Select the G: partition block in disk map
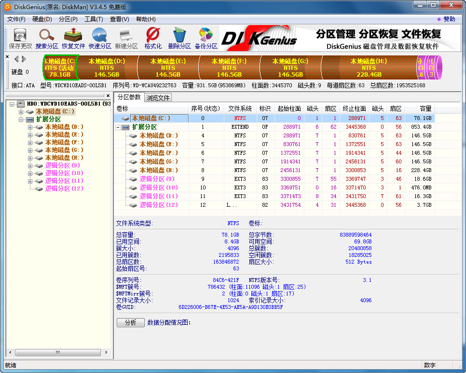Screen dimensions: 466x373 click(x=290, y=68)
